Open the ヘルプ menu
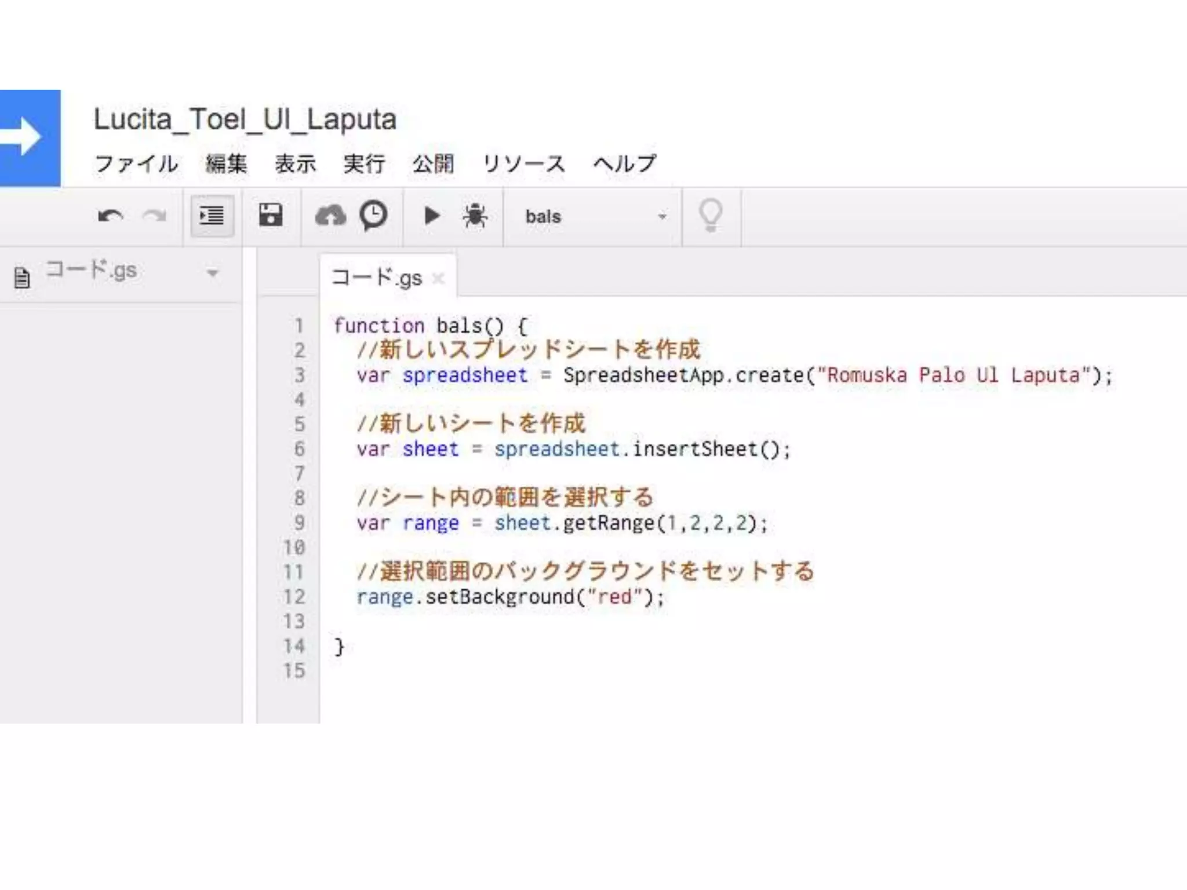 click(x=625, y=164)
